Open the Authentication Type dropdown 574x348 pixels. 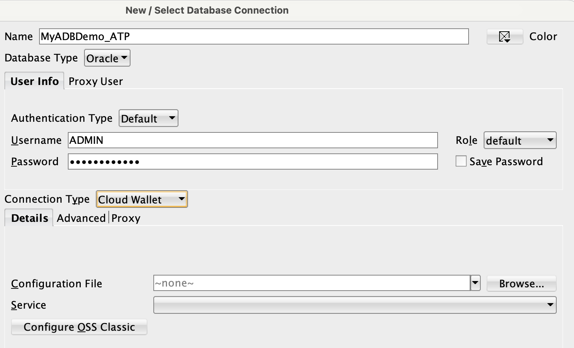[x=148, y=118]
